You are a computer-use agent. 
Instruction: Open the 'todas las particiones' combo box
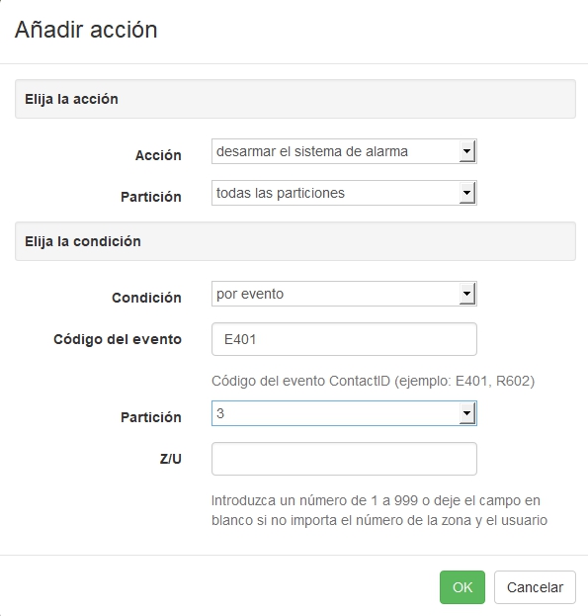[x=344, y=193]
